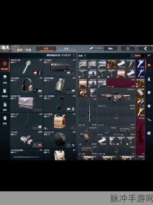The height and width of the screenshot is (205, 153).
Task: Switch to the second top tab
Action: 66,49
